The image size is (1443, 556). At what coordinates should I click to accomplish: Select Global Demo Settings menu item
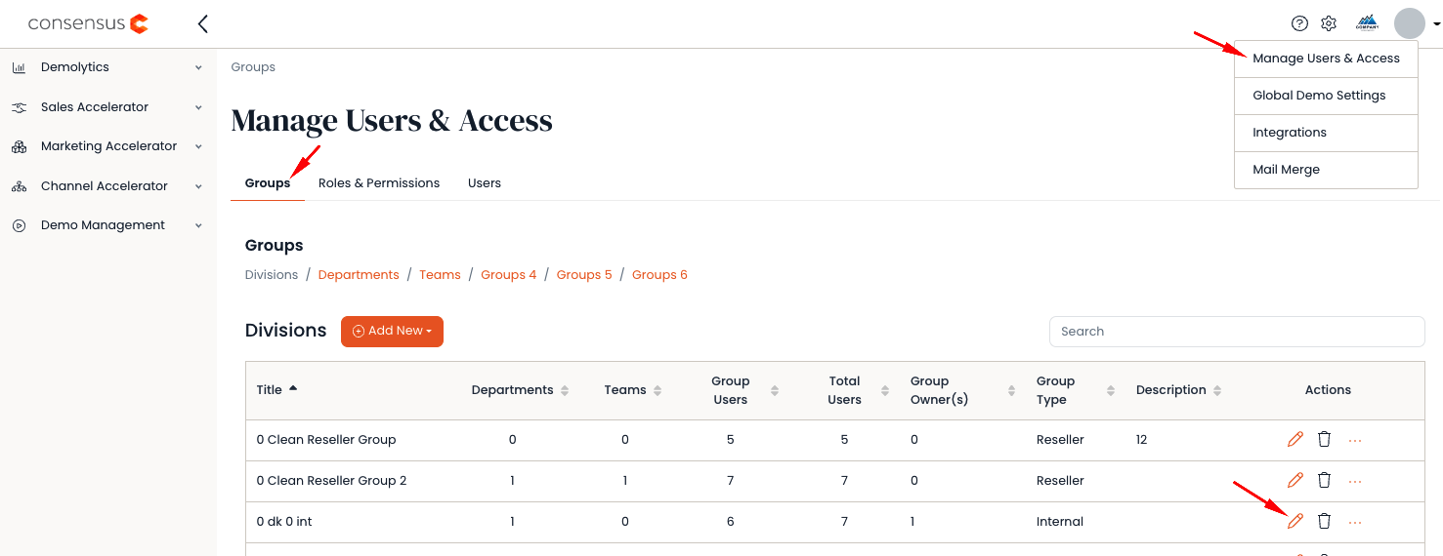(1319, 96)
